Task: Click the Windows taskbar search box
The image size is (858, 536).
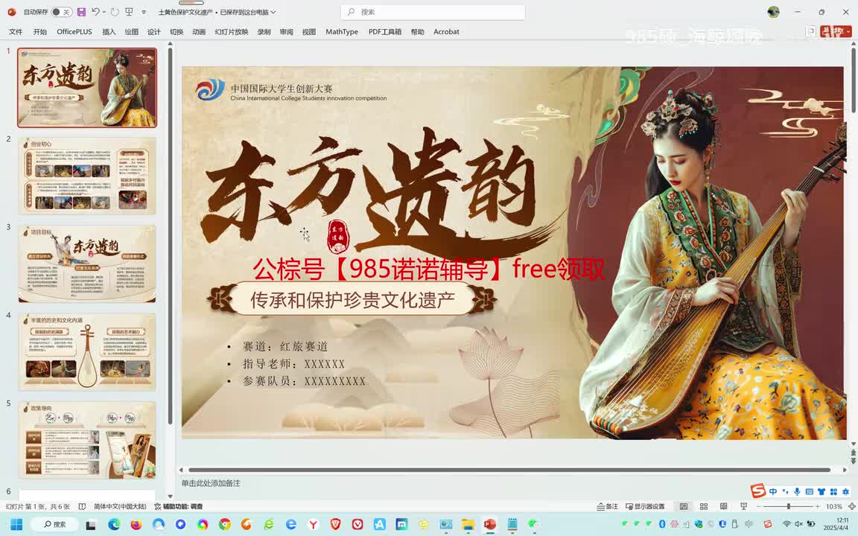Action: coord(54,524)
